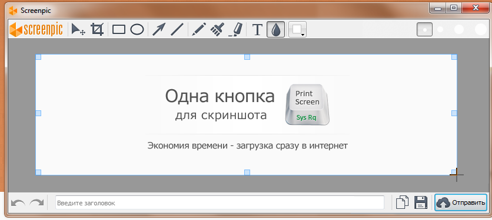
Task: Open the color picker dropdown
Action: point(297,29)
